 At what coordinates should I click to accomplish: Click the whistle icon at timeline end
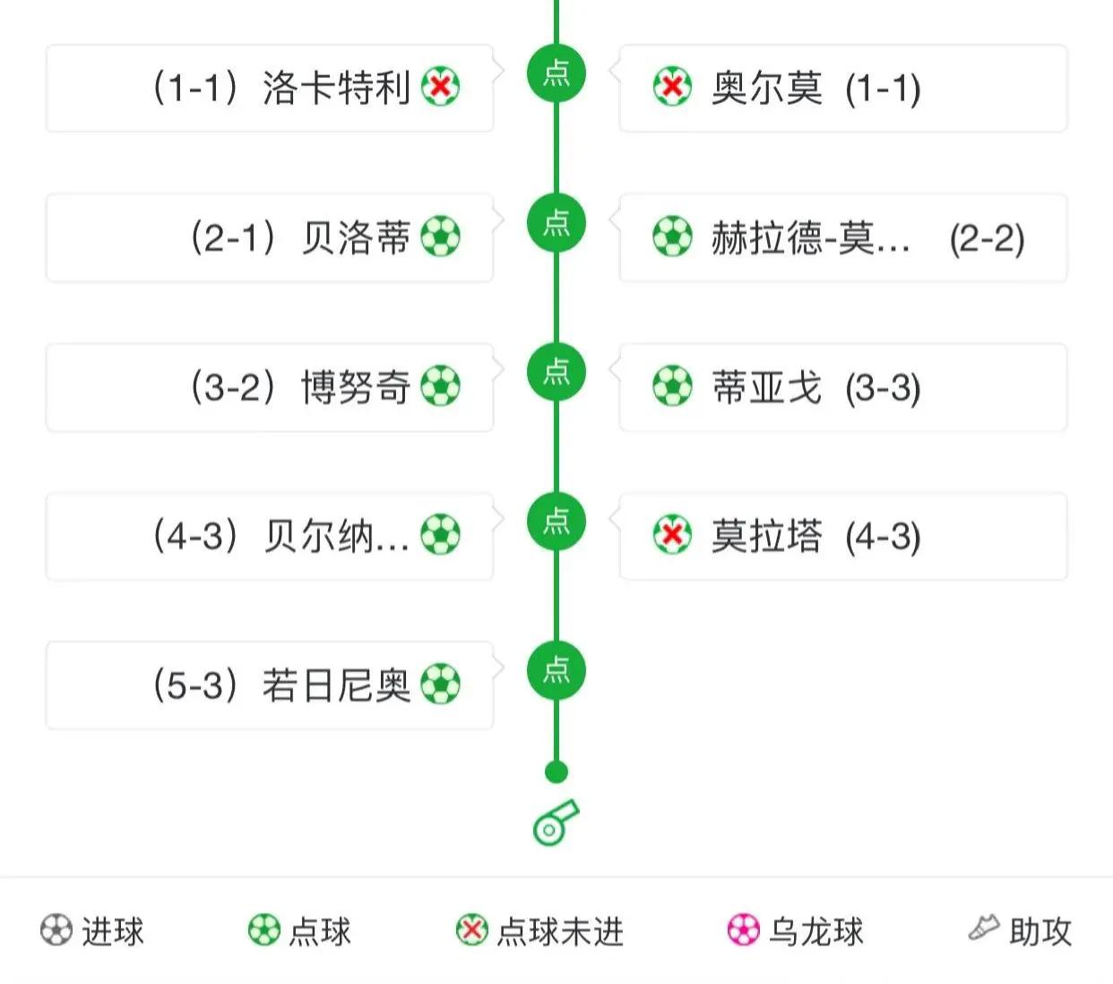[x=556, y=821]
